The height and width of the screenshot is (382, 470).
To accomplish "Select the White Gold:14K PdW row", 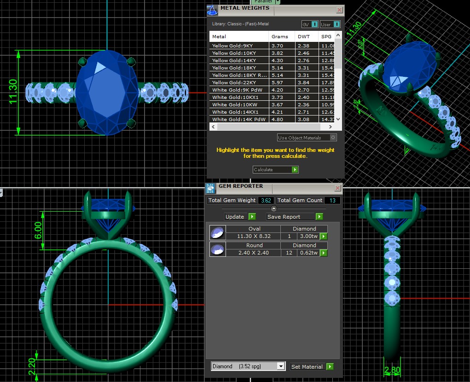I will 239,119.
